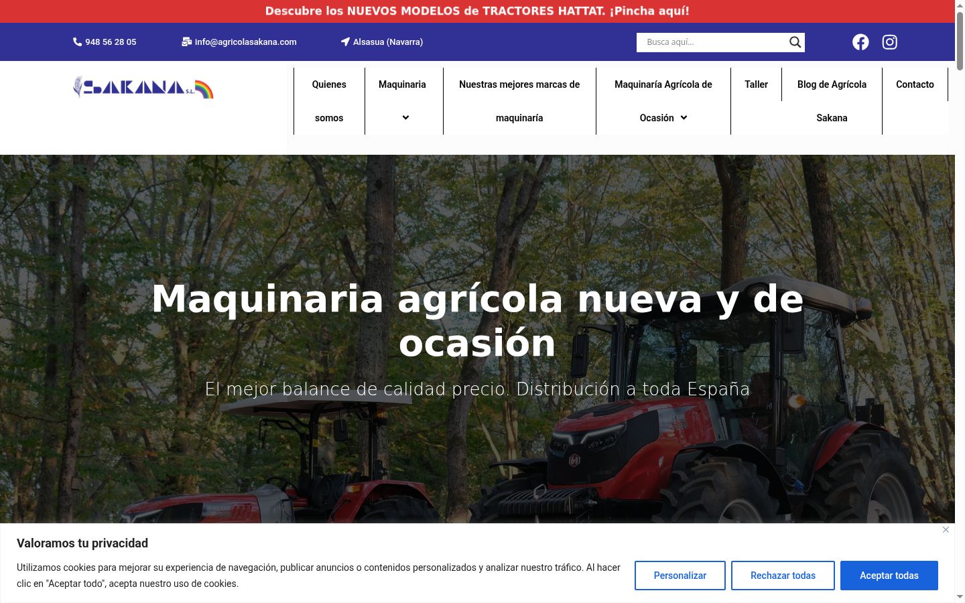Viewport: 965px width, 603px height.
Task: Click the search magnifier icon
Action: click(795, 42)
